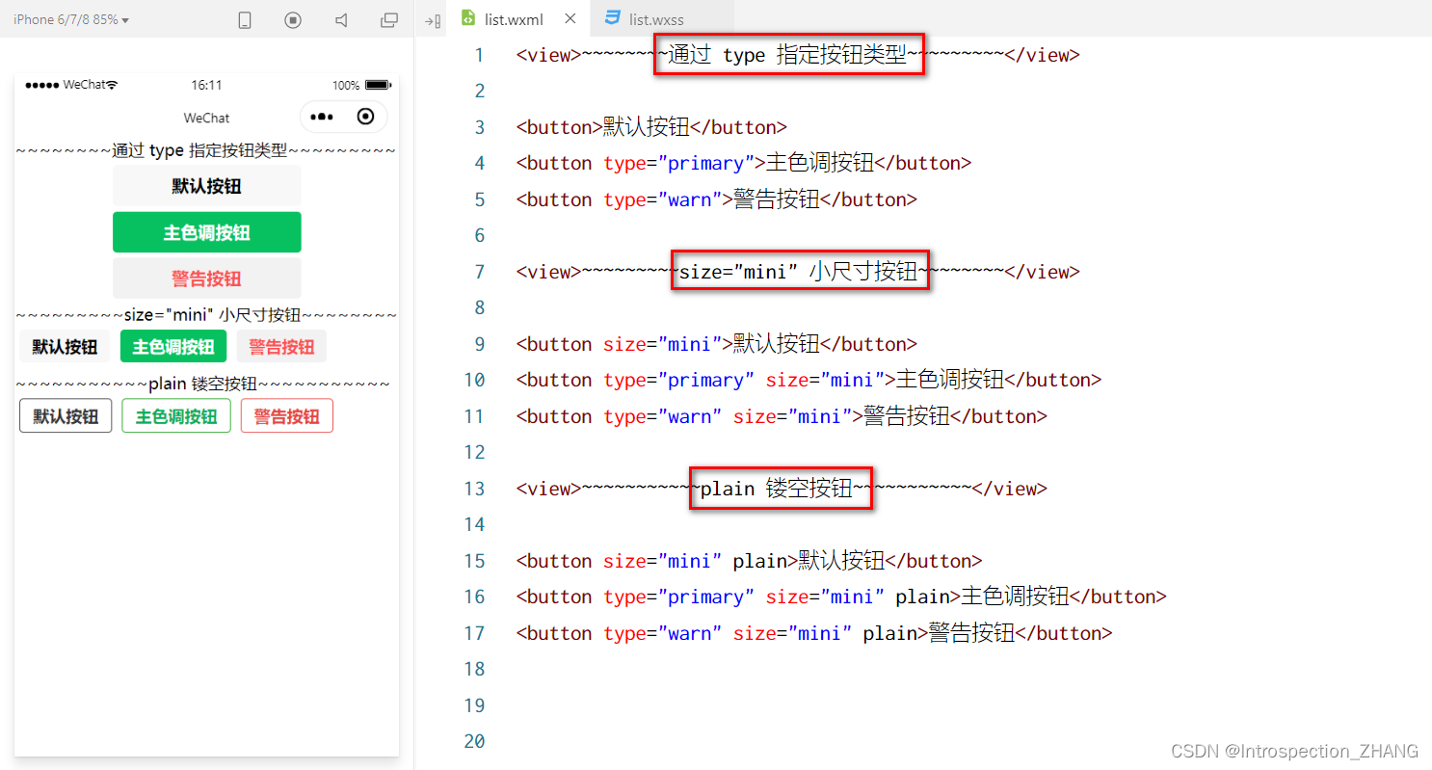Click code line 16 with primary mini plain

(x=841, y=597)
